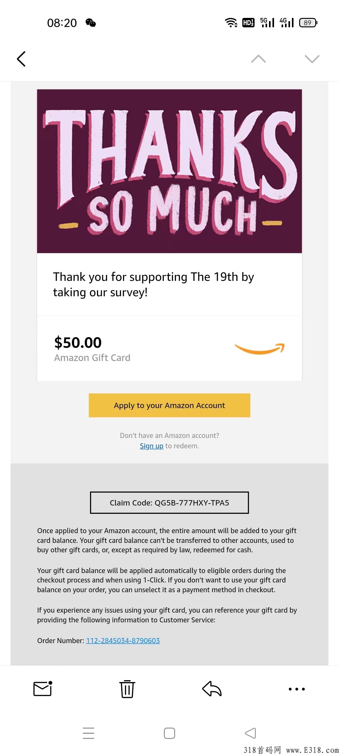Tap the Android home square button
This screenshot has width=339, height=754.
pyautogui.click(x=169, y=733)
